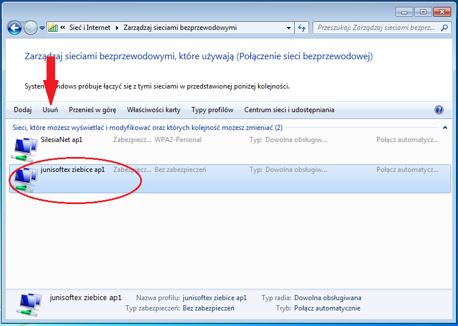The image size is (458, 326).
Task: Open the address bar history dropdown arrow
Action: tap(289, 28)
